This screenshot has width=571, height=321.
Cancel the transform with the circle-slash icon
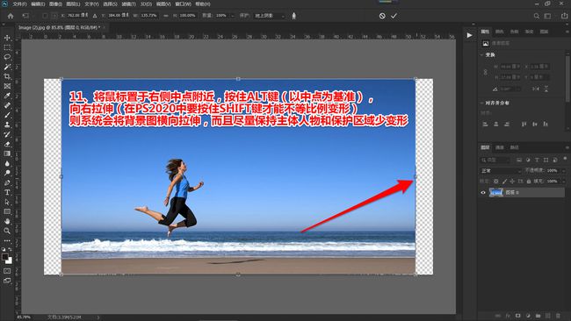coord(382,16)
